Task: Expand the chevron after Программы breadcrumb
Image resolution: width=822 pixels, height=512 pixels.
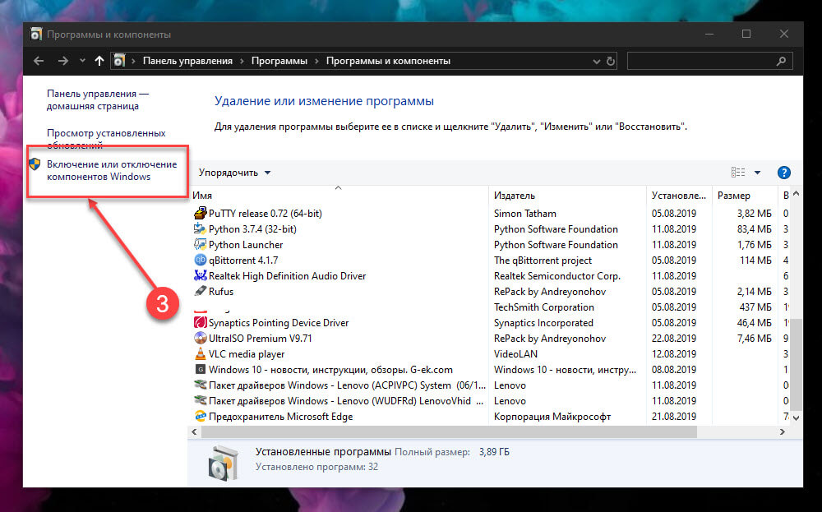Action: [317, 62]
